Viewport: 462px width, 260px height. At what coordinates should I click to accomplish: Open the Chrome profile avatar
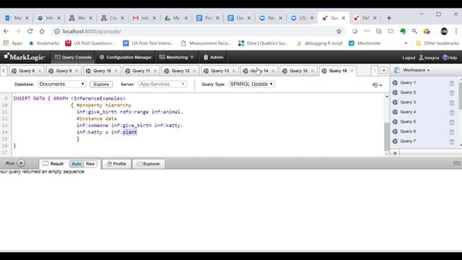tap(444, 31)
